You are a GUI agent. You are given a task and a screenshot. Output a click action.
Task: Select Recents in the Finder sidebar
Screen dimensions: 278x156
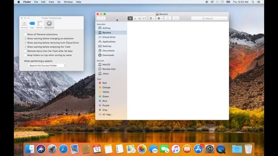pyautogui.click(x=111, y=32)
